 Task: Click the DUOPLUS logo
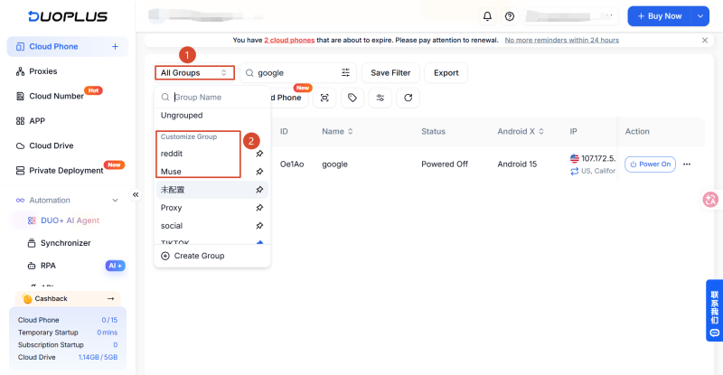coord(67,16)
